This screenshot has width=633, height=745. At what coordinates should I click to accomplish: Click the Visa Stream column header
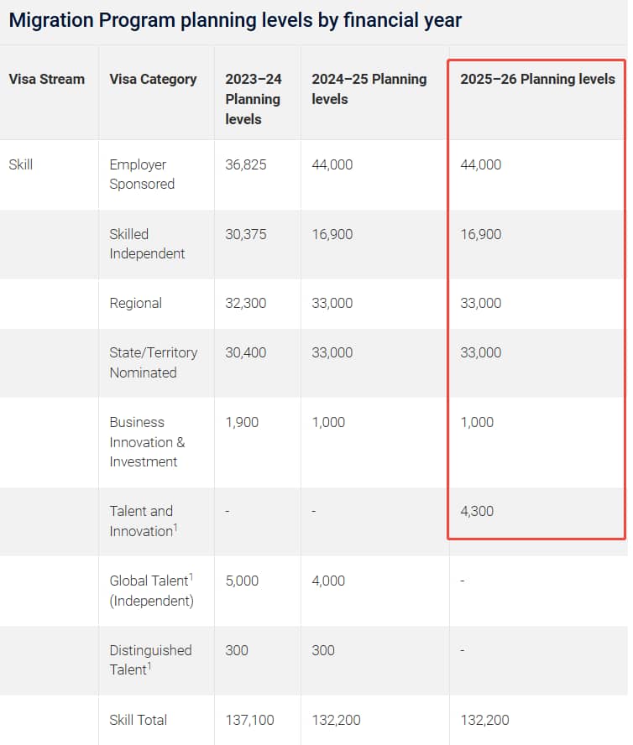[x=47, y=79]
